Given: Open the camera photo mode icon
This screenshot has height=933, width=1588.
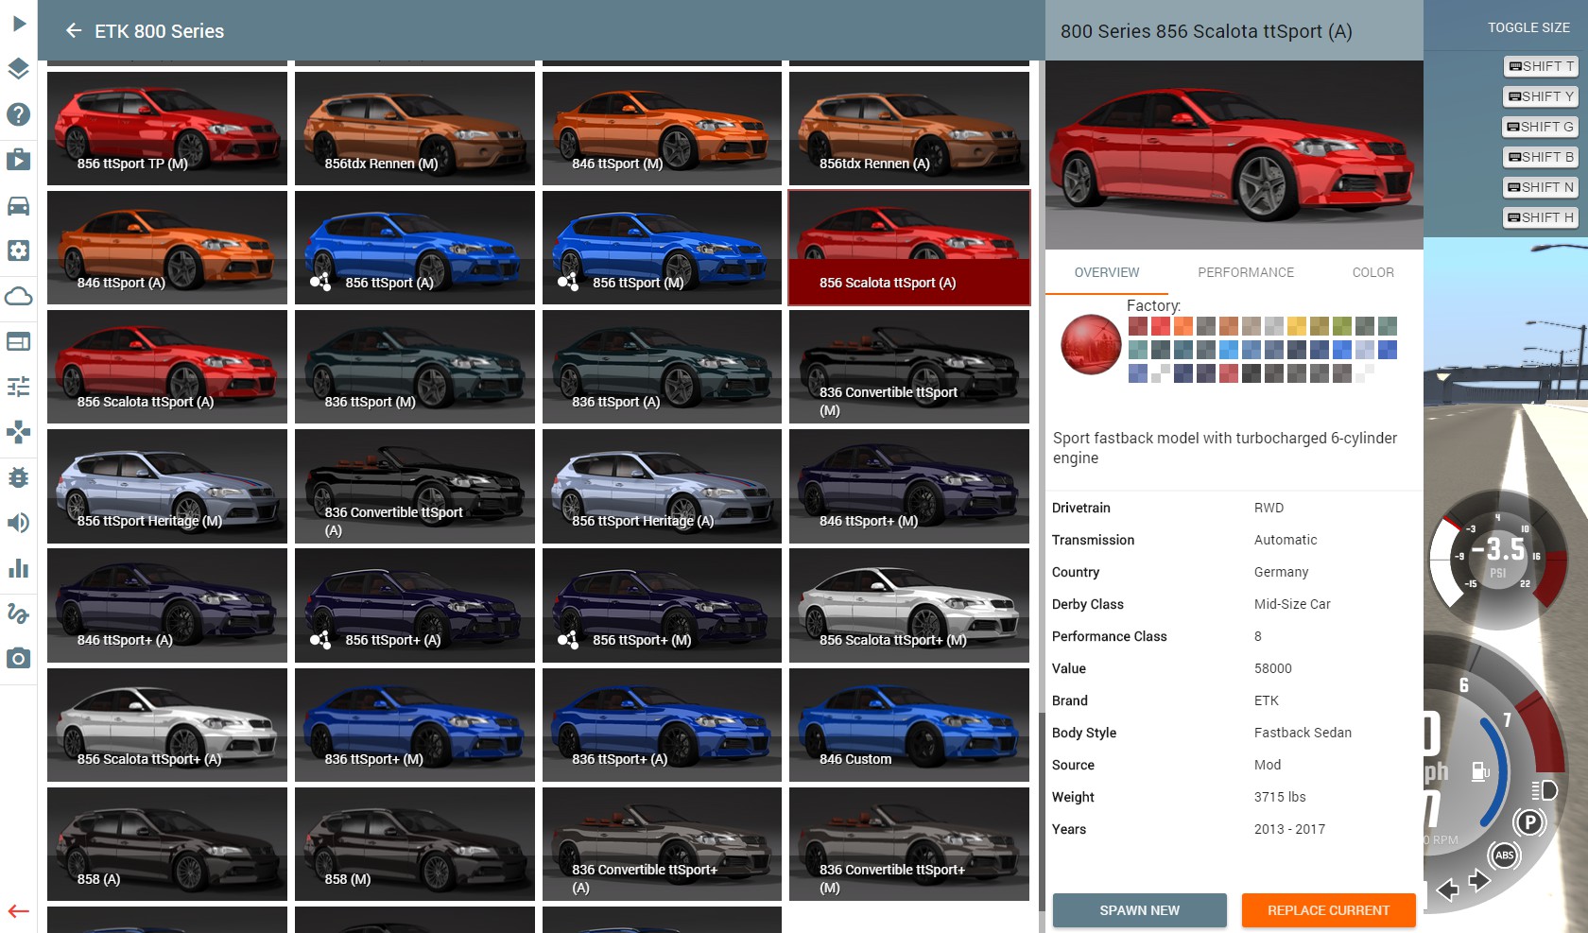Looking at the screenshot, I should 19,658.
